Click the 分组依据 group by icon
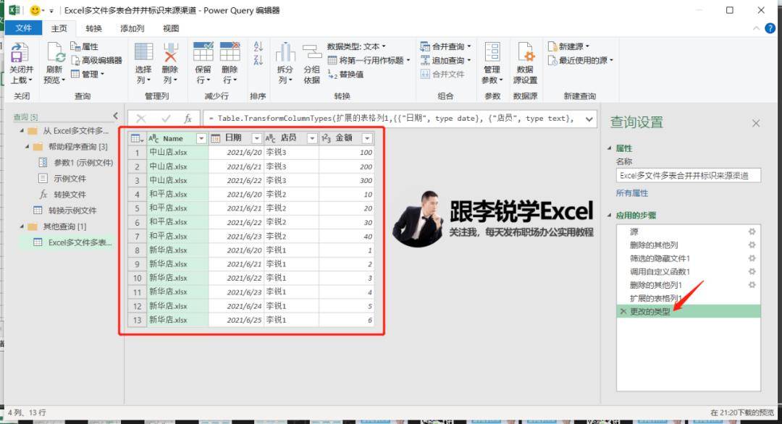Viewport: 782px width, 424px height. coord(312,52)
